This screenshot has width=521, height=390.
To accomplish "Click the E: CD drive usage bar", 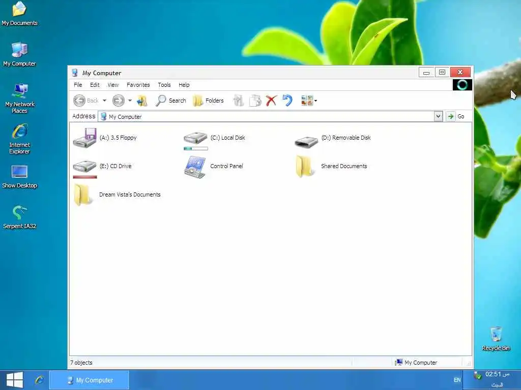I will pos(85,177).
